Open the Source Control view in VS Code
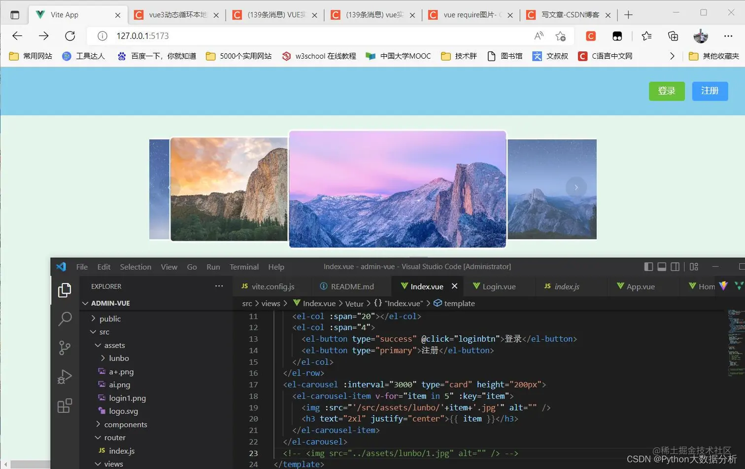 click(x=65, y=348)
